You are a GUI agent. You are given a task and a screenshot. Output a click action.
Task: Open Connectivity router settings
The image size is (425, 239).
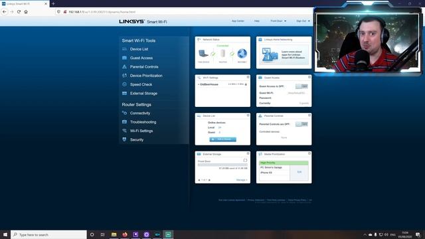(x=140, y=113)
